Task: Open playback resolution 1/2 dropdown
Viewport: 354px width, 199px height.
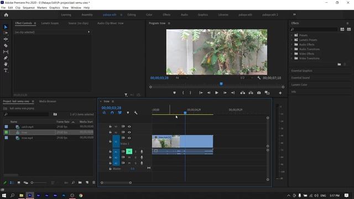Action: pyautogui.click(x=247, y=78)
